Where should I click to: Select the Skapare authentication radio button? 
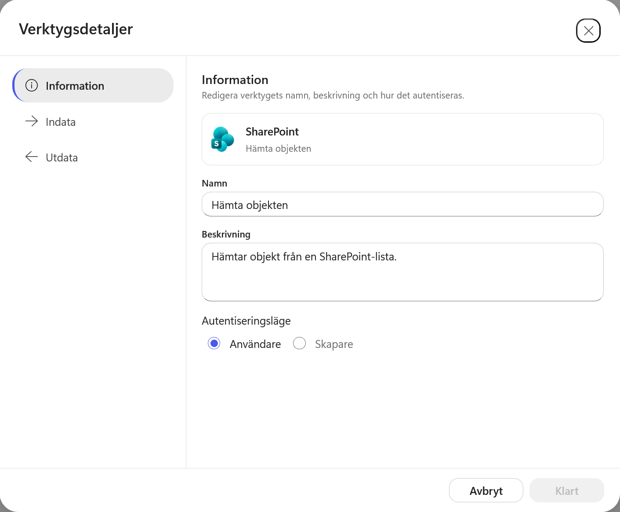[x=299, y=343]
